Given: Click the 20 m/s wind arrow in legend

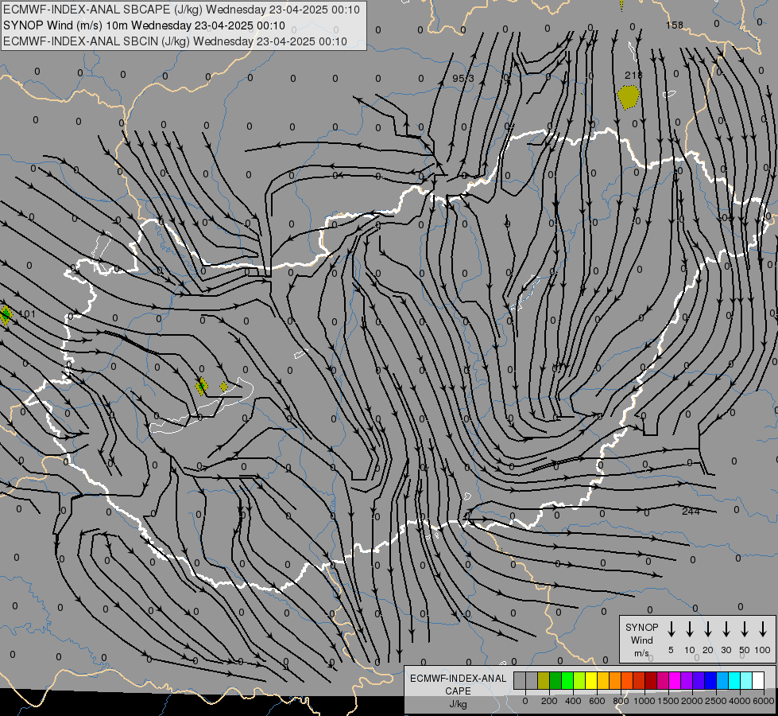Looking at the screenshot, I should [707, 628].
